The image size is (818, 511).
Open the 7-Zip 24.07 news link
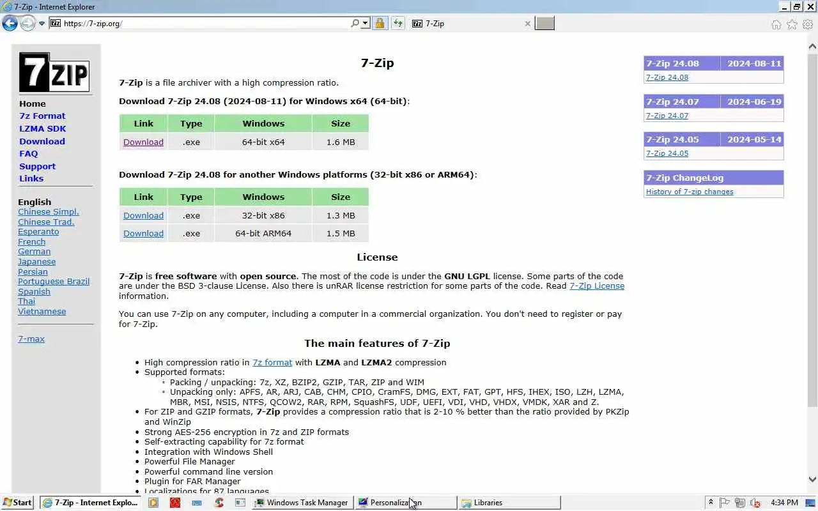coord(667,116)
